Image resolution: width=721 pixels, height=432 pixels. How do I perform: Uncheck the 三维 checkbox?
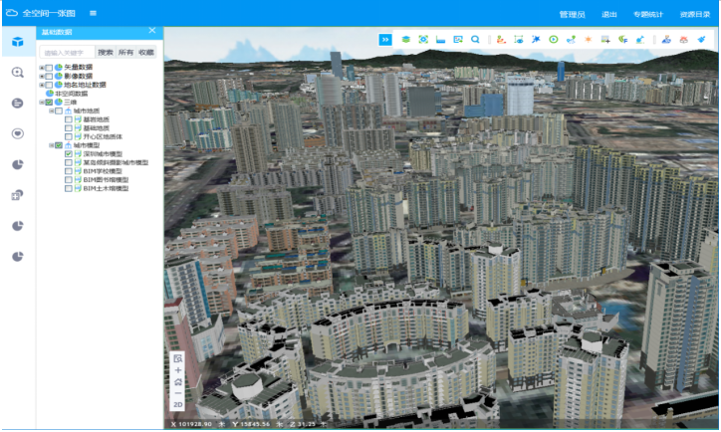tap(49, 103)
